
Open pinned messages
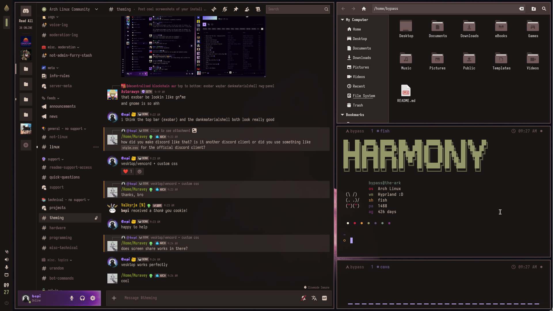tap(236, 9)
